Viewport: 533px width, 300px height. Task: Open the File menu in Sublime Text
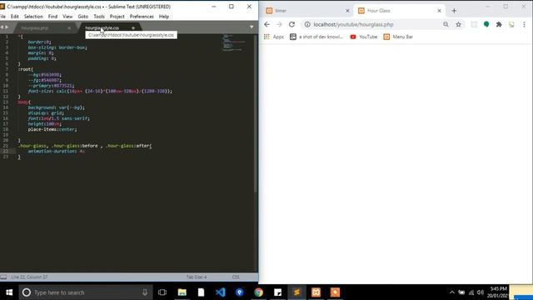pos(2,17)
